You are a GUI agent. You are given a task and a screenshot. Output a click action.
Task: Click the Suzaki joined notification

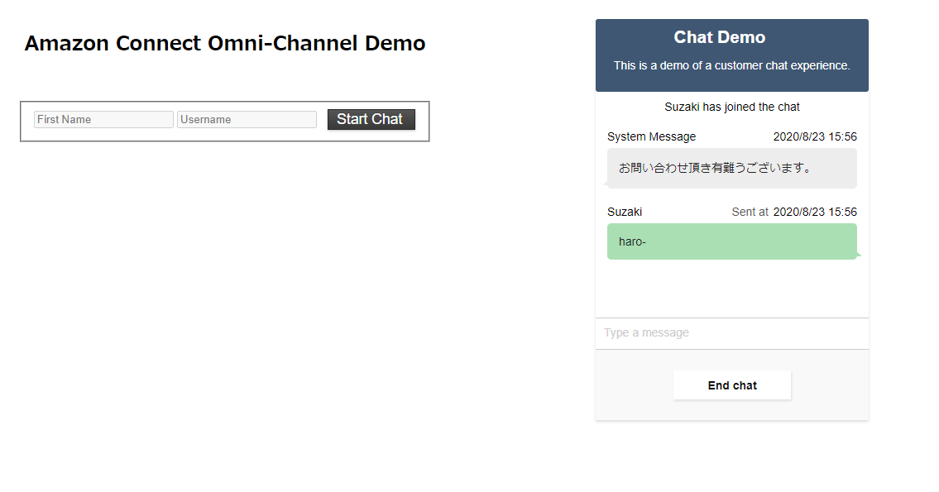[731, 107]
